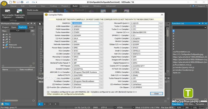Browse for Borland/Turbo Pascal 7 path
The image size is (208, 109).
101,63
